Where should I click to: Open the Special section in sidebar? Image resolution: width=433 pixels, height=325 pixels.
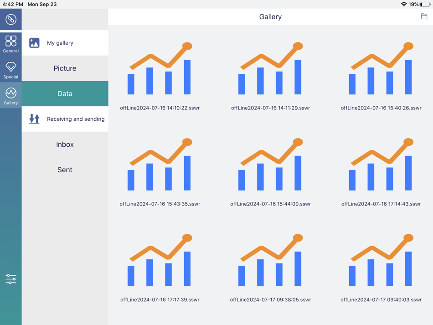click(11, 70)
